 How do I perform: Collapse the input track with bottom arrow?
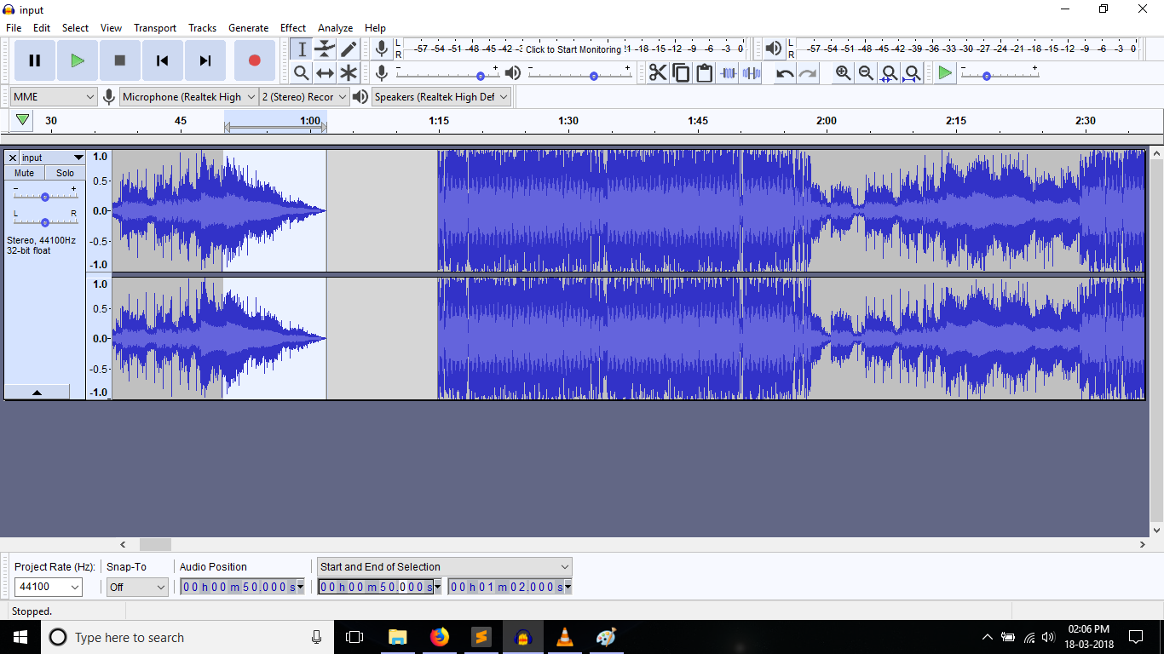[x=37, y=392]
